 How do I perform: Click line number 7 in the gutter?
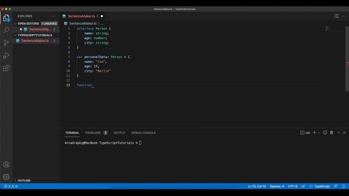tap(69, 57)
